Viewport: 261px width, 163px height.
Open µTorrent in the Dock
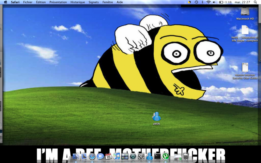coord(165,156)
